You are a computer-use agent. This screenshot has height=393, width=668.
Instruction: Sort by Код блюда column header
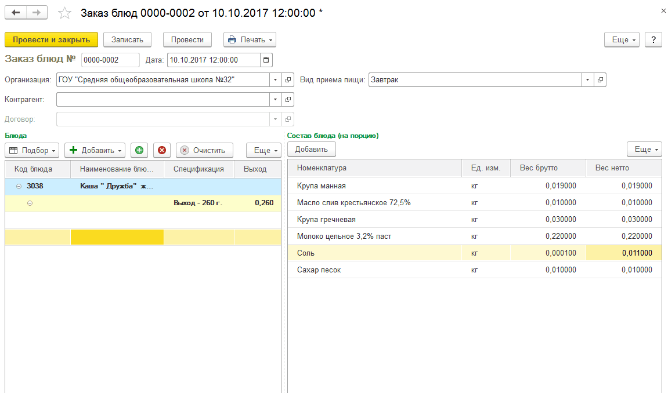[38, 169]
